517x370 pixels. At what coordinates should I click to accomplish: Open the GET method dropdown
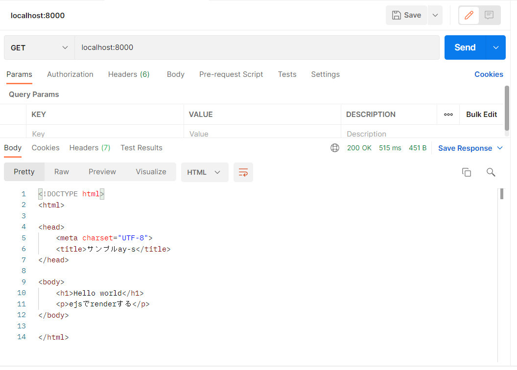pos(39,47)
